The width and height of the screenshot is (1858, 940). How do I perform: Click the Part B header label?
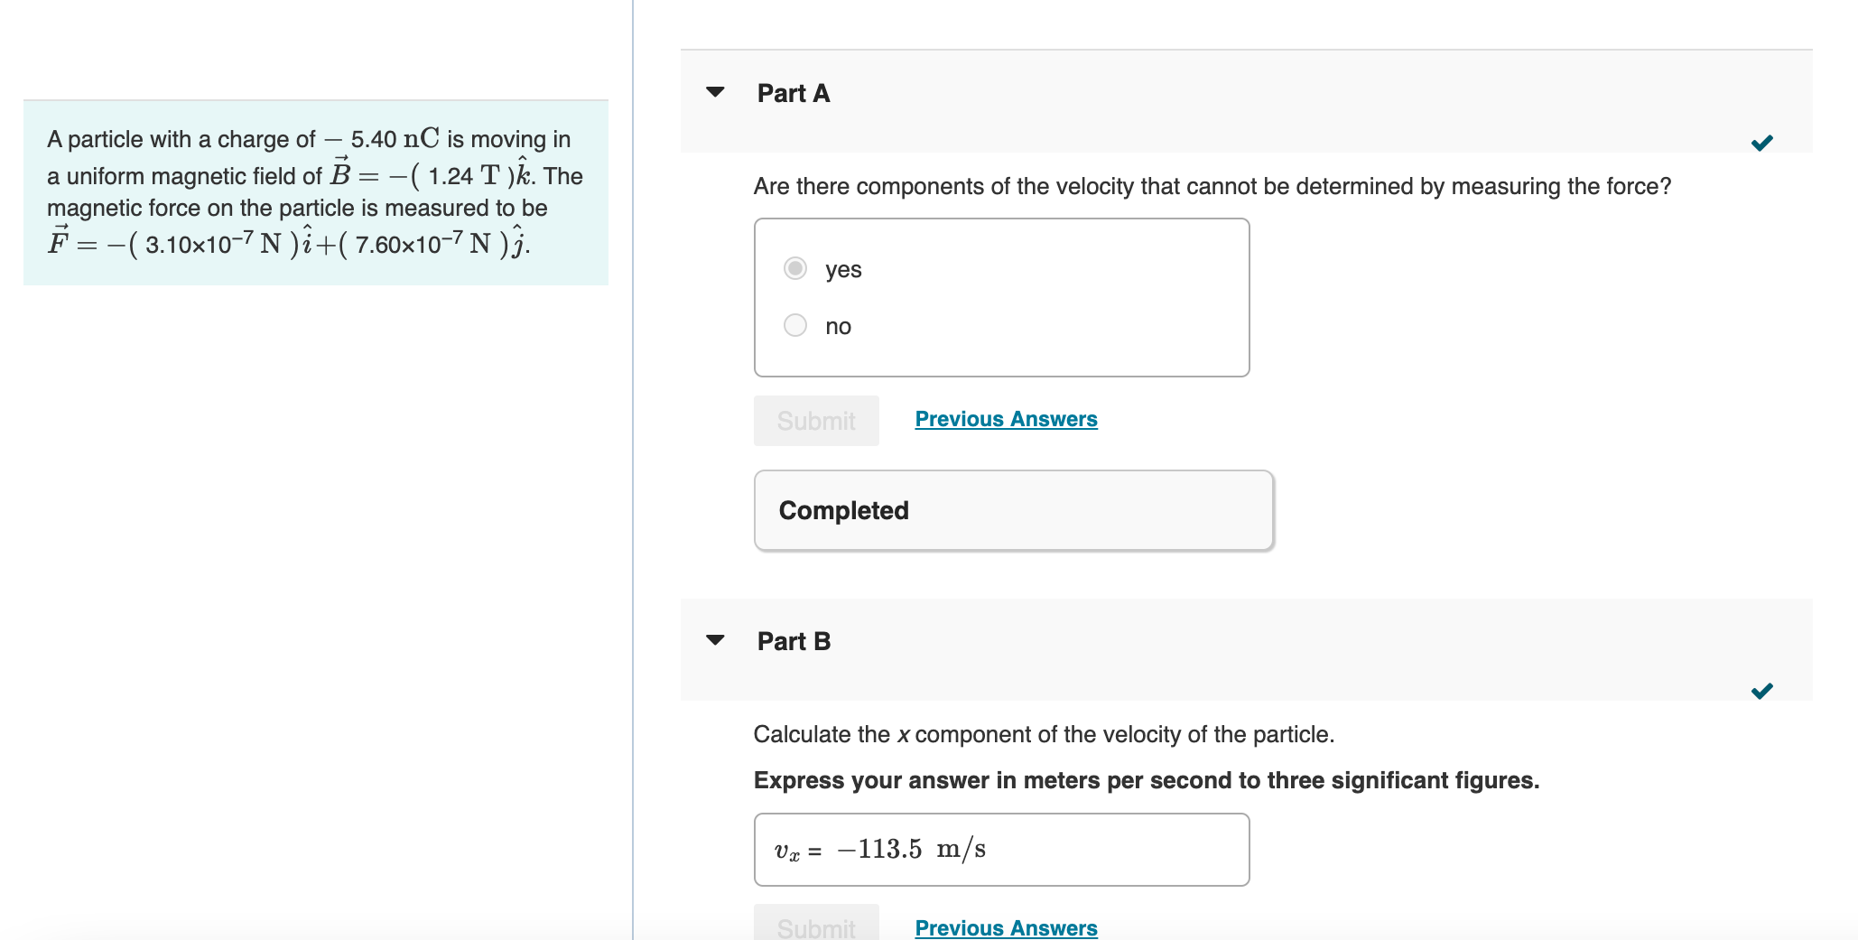tap(793, 640)
